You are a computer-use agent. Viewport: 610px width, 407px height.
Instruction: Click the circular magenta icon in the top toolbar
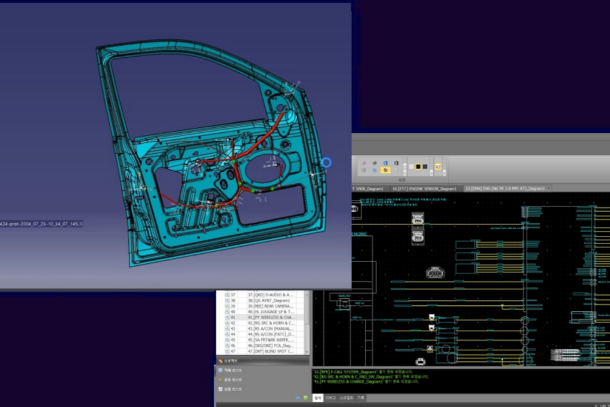click(365, 163)
